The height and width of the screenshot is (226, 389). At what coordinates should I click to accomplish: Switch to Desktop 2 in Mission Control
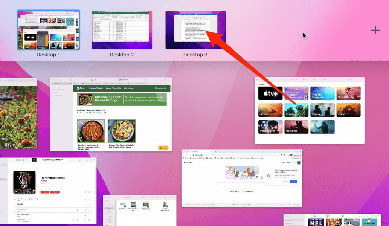click(x=122, y=30)
